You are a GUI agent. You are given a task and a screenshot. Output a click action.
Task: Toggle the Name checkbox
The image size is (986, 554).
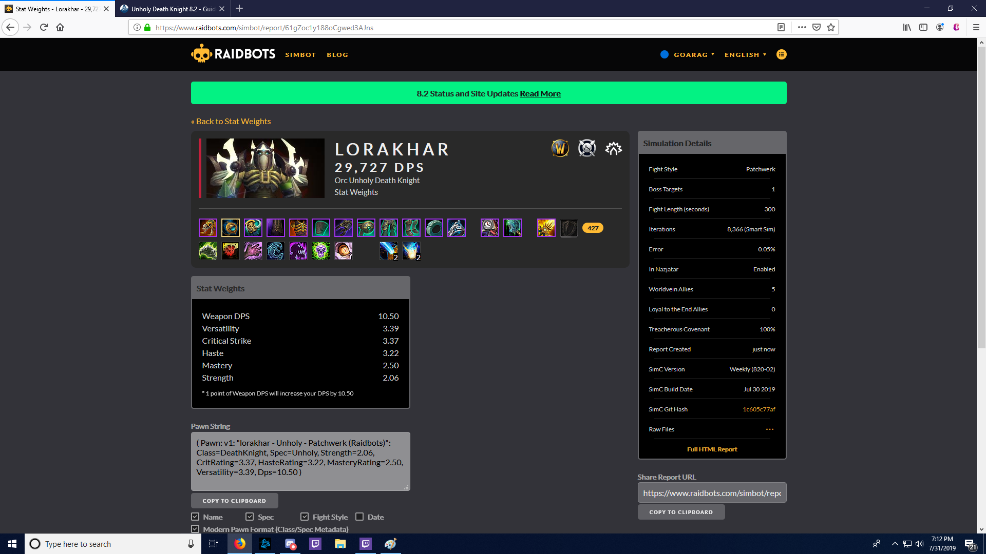195,517
